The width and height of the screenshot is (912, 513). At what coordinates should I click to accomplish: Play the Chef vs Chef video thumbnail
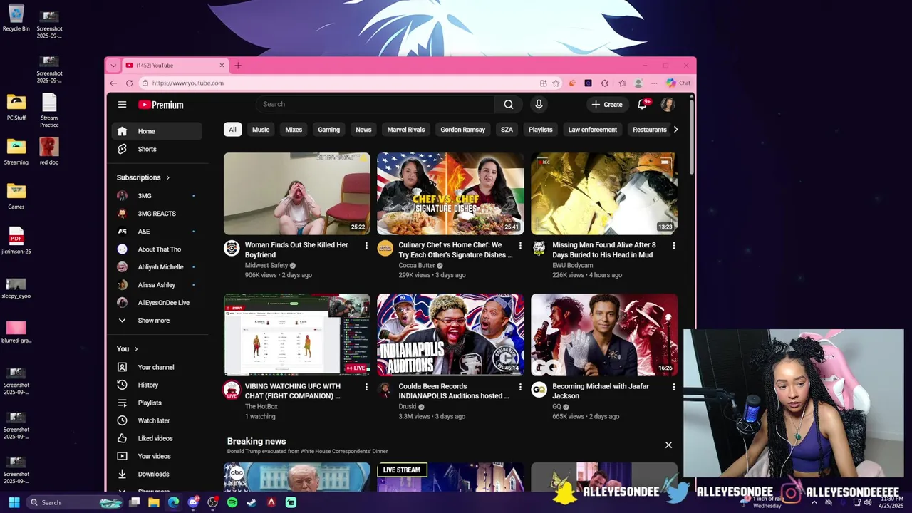point(450,194)
